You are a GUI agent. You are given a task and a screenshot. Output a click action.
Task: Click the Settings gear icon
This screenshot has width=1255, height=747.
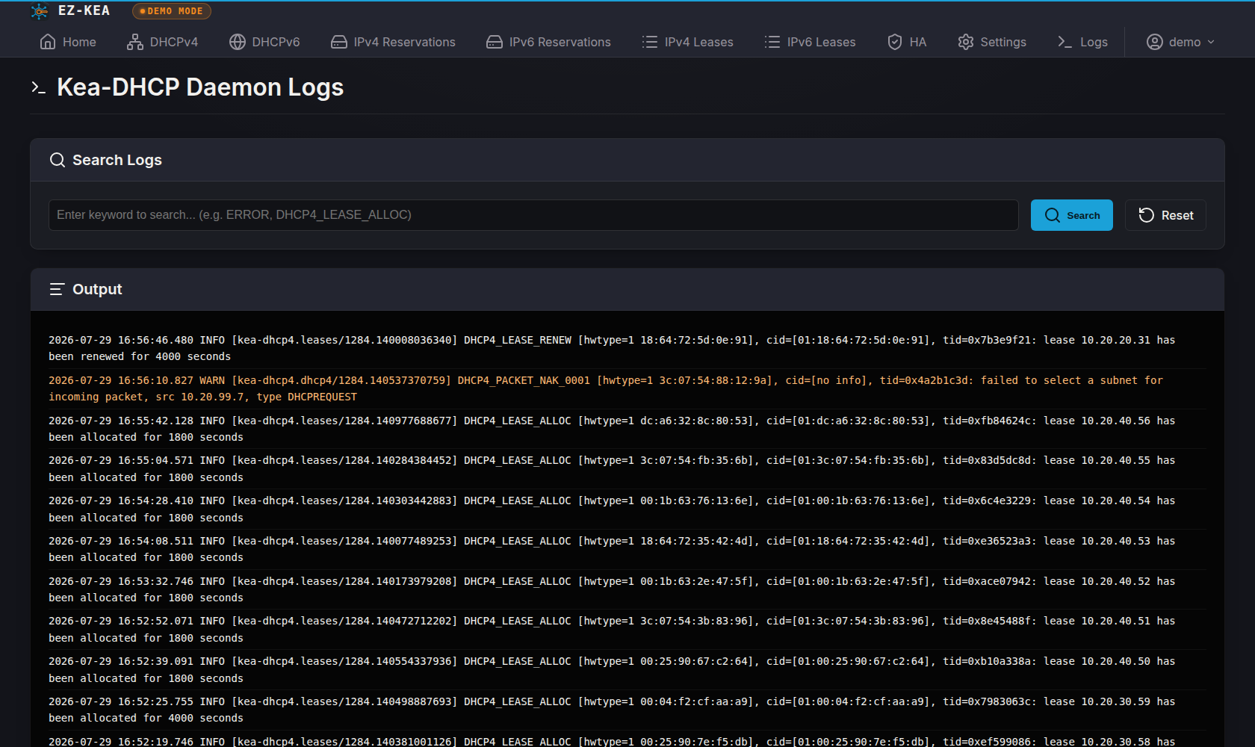coord(966,42)
